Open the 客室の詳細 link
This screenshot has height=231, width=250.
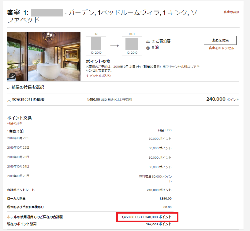pos(231,12)
